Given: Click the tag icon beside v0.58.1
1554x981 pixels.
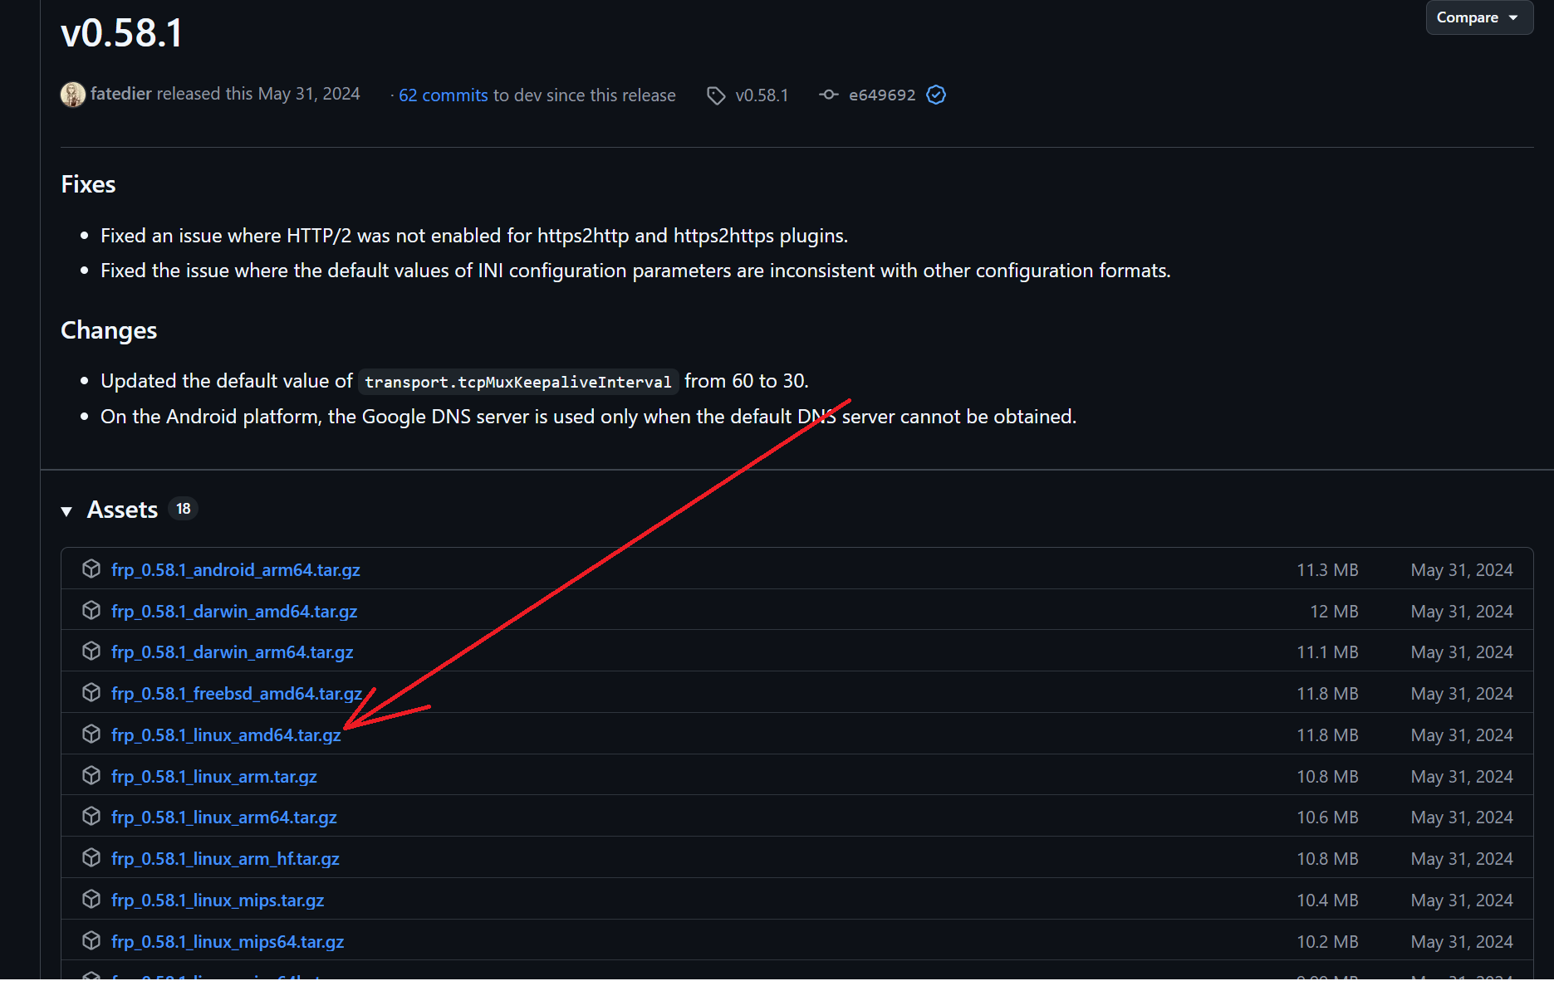Looking at the screenshot, I should pos(716,95).
